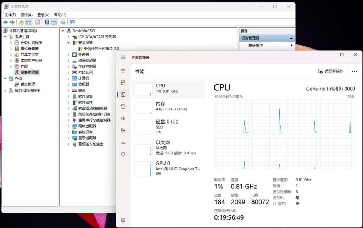This screenshot has width=363, height=228.
Task: Select 共享文件夹 in the left tree
Action: point(30,55)
